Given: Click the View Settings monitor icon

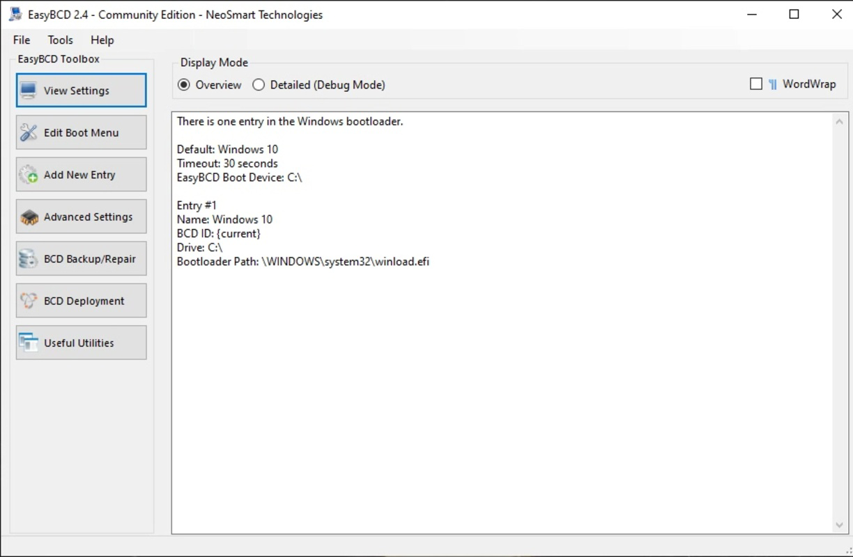Looking at the screenshot, I should coord(28,91).
